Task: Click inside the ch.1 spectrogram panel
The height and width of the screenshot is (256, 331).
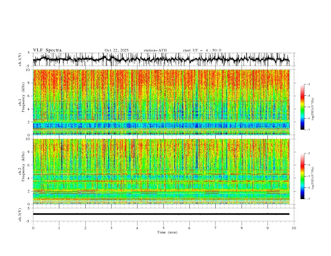Action: pos(161,102)
